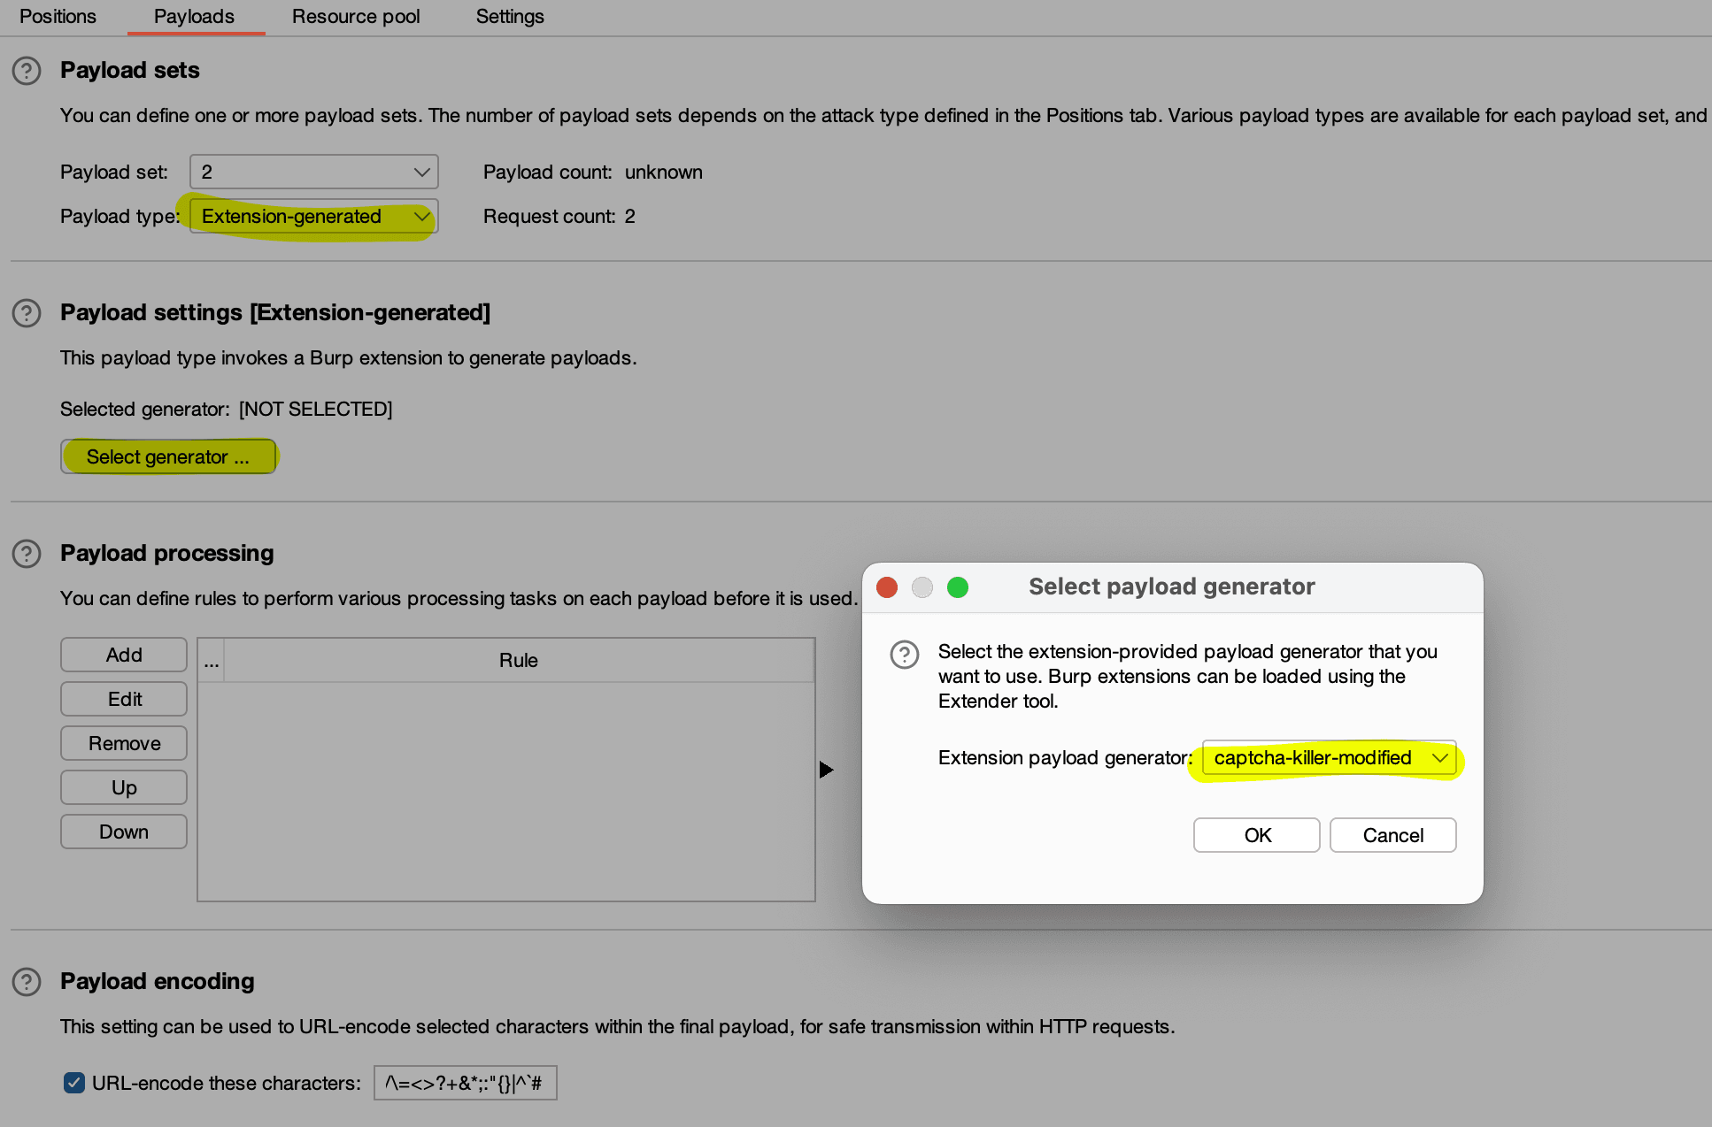Go to the Settings tab

[510, 17]
